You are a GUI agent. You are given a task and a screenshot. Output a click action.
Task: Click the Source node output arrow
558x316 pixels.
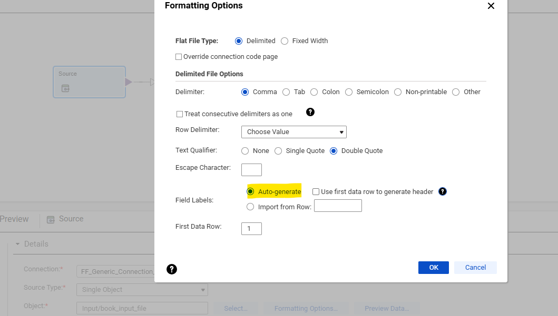click(129, 83)
